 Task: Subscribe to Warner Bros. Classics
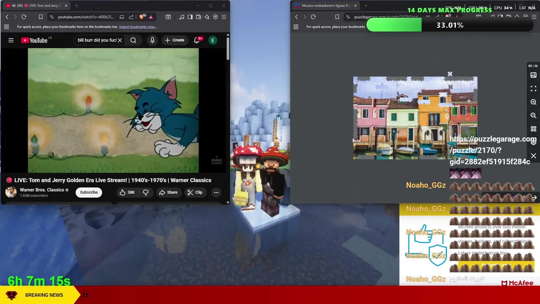click(x=89, y=193)
